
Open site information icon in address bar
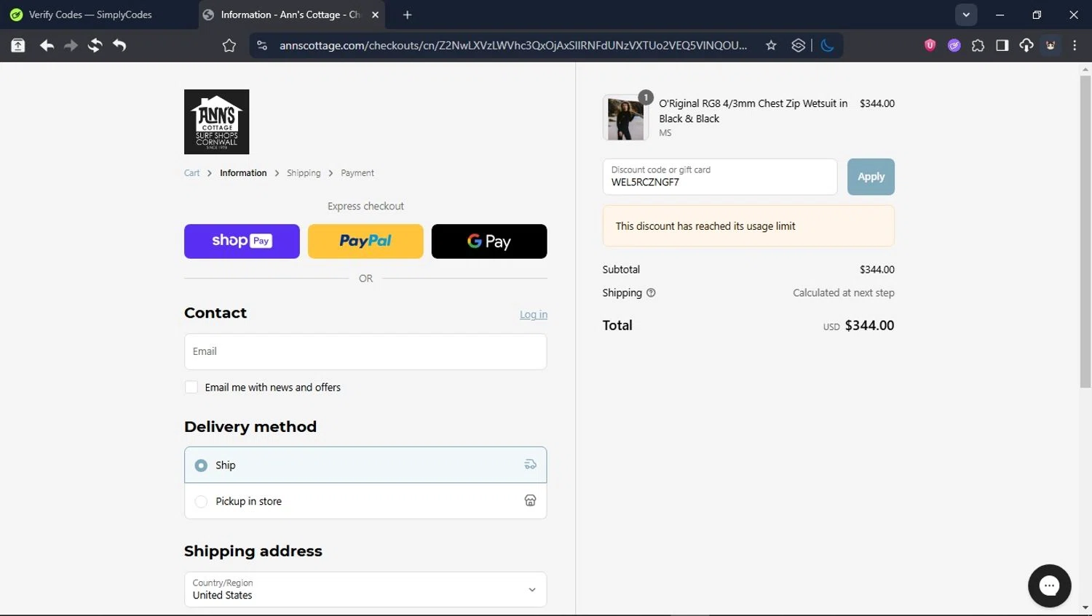tap(262, 45)
